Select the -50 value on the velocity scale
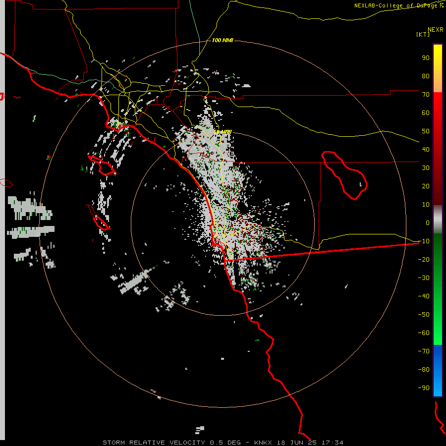 [x=424, y=315]
